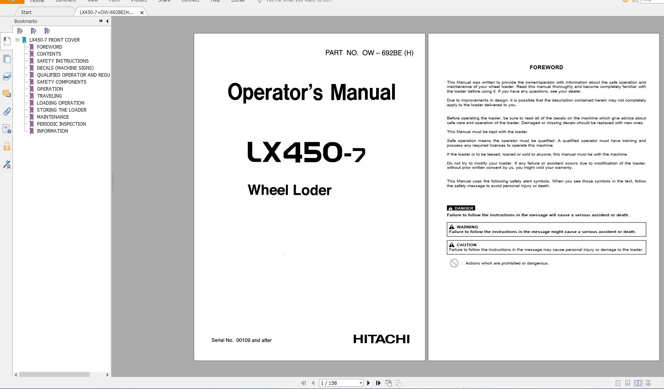Click the panel splitter grip handle
664x389 pixels.
point(113,182)
